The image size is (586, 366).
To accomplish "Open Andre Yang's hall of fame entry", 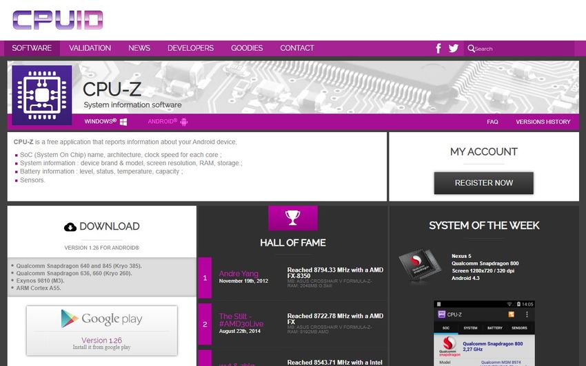I will 239,274.
